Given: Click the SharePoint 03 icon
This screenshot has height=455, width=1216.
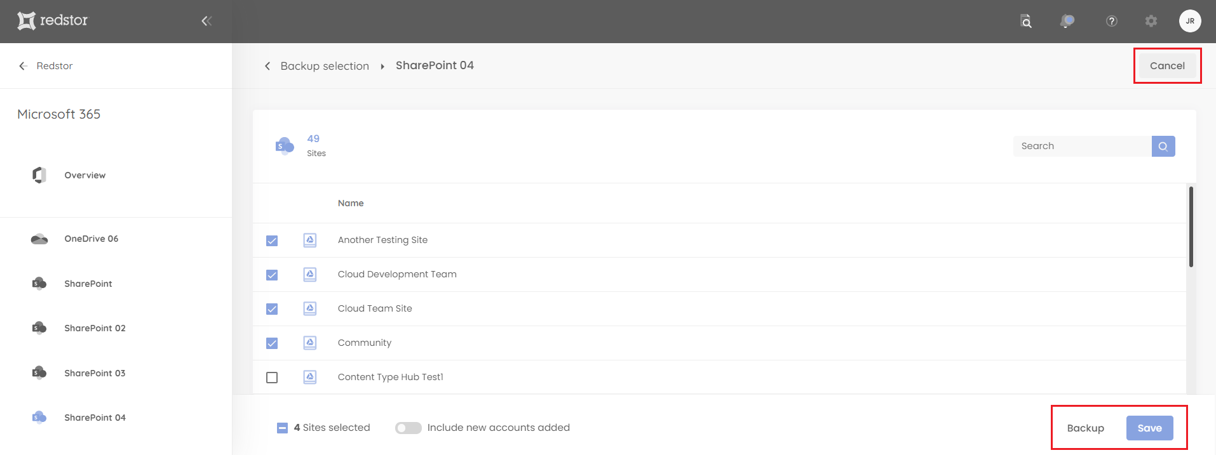Looking at the screenshot, I should (x=39, y=373).
